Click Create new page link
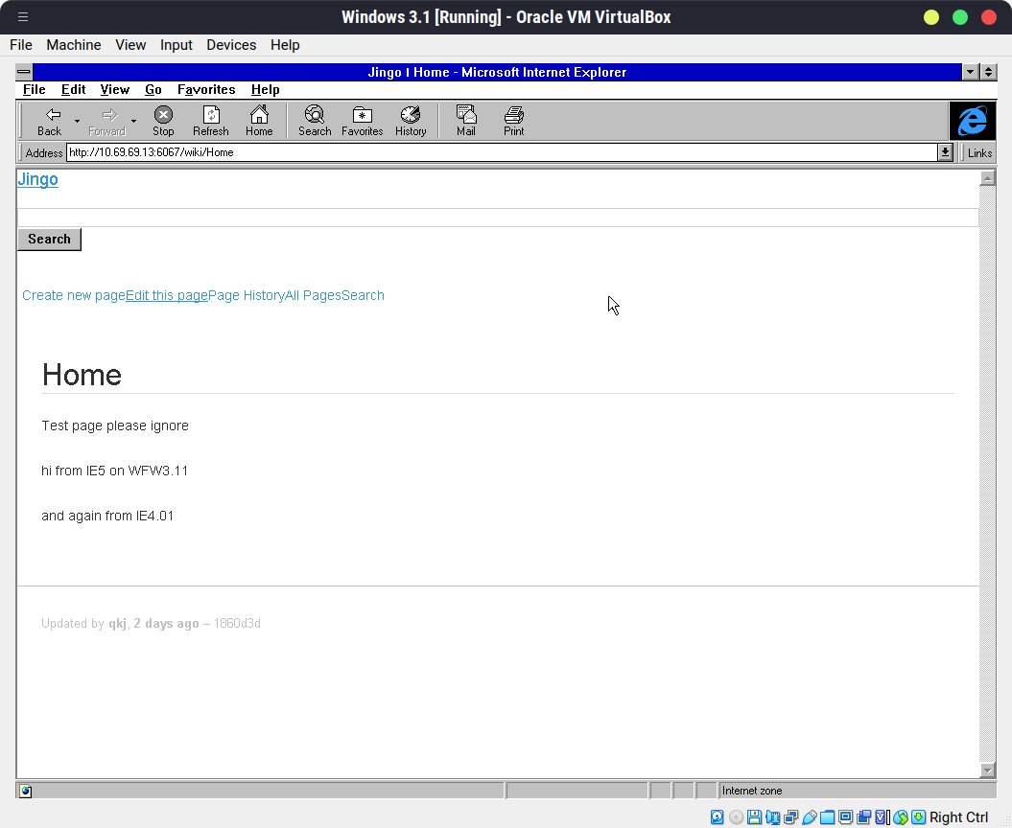The image size is (1012, 828). point(74,295)
